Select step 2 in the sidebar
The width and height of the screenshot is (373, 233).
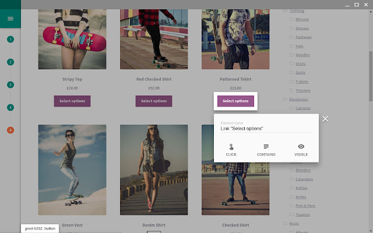pyautogui.click(x=10, y=62)
